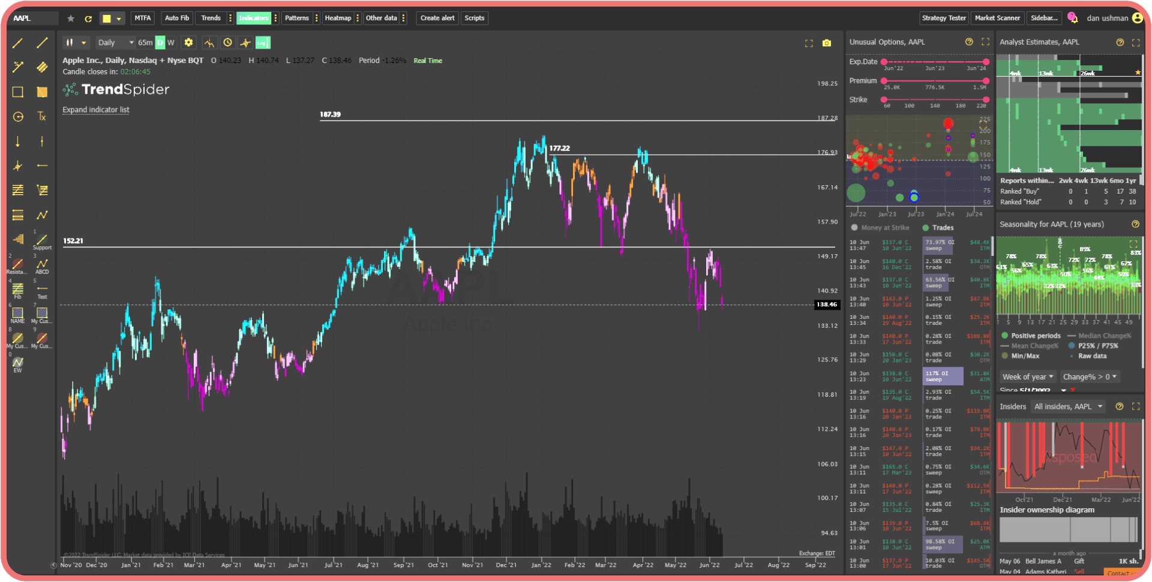Pick the ABCD pattern tool
1152x582 pixels.
click(x=42, y=266)
